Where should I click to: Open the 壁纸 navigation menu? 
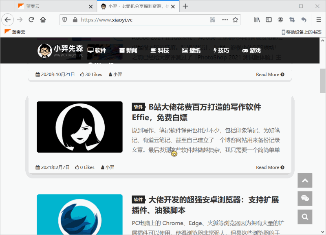(x=191, y=50)
